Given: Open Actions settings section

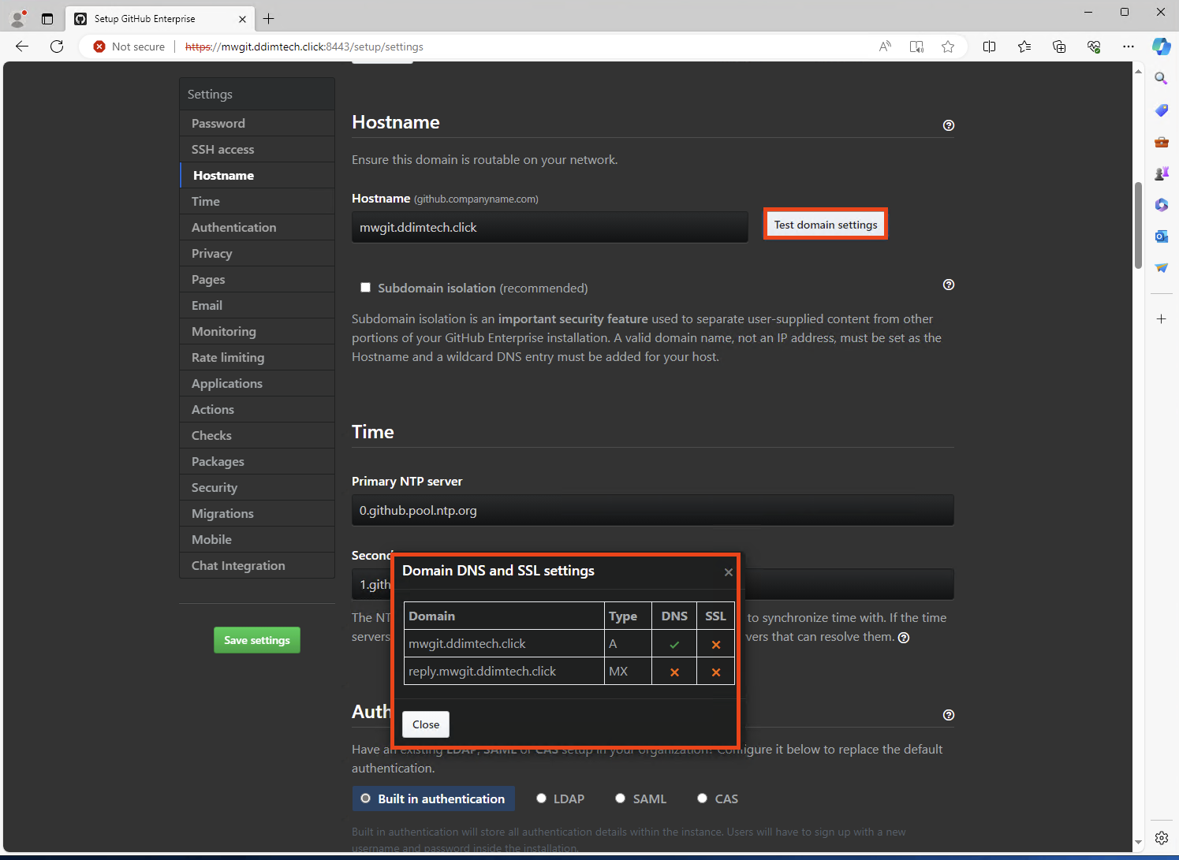Looking at the screenshot, I should [x=257, y=409].
